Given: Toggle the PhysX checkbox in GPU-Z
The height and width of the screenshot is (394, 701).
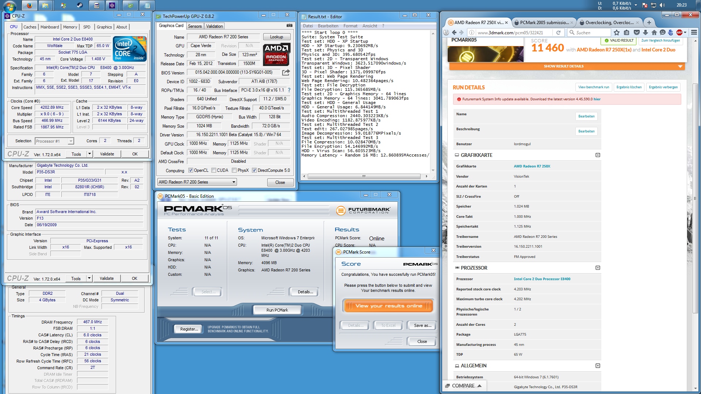Looking at the screenshot, I should (234, 170).
